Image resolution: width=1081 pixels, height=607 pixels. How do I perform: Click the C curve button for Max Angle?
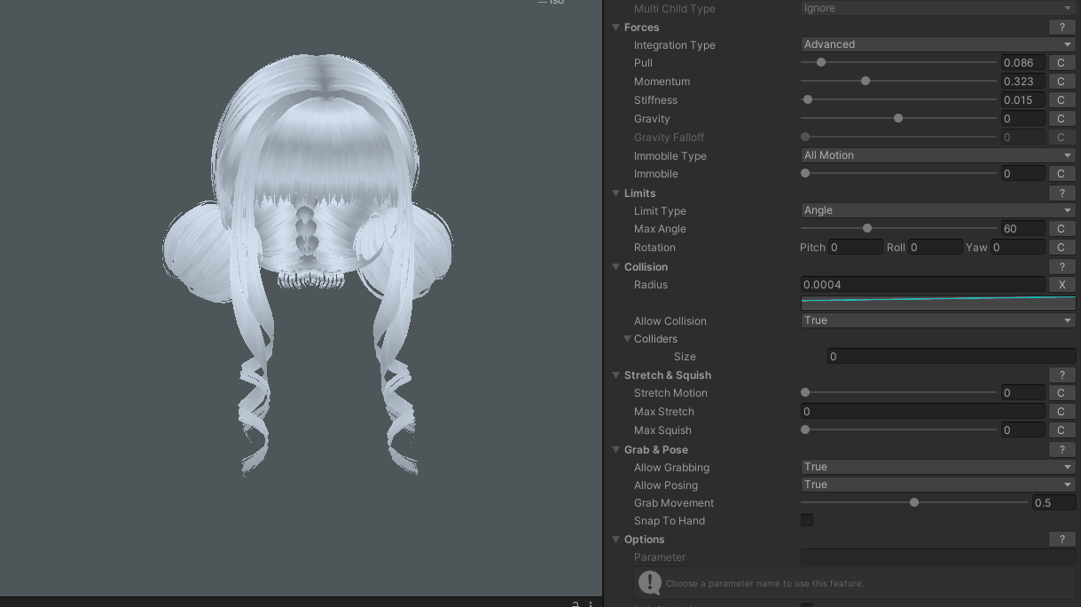pos(1061,229)
